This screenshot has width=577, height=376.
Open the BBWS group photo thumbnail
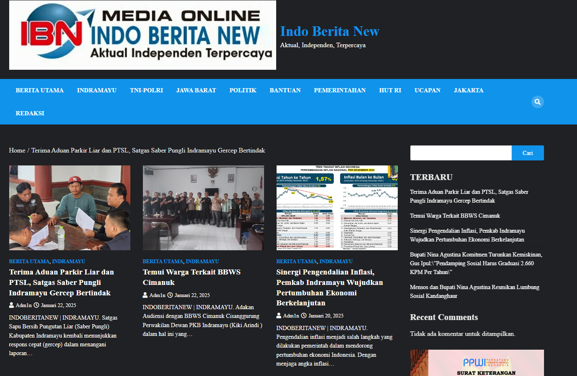pos(203,208)
